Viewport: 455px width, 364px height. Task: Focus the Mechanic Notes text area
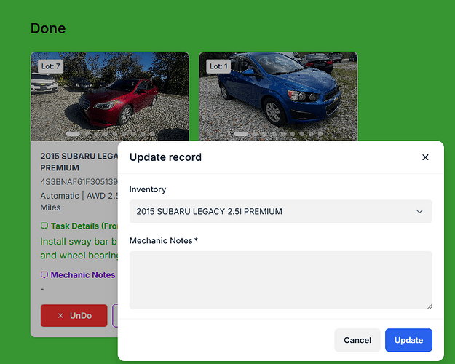280,280
